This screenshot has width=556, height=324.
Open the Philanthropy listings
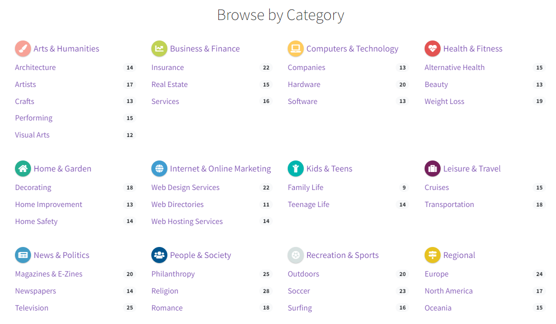pos(173,273)
